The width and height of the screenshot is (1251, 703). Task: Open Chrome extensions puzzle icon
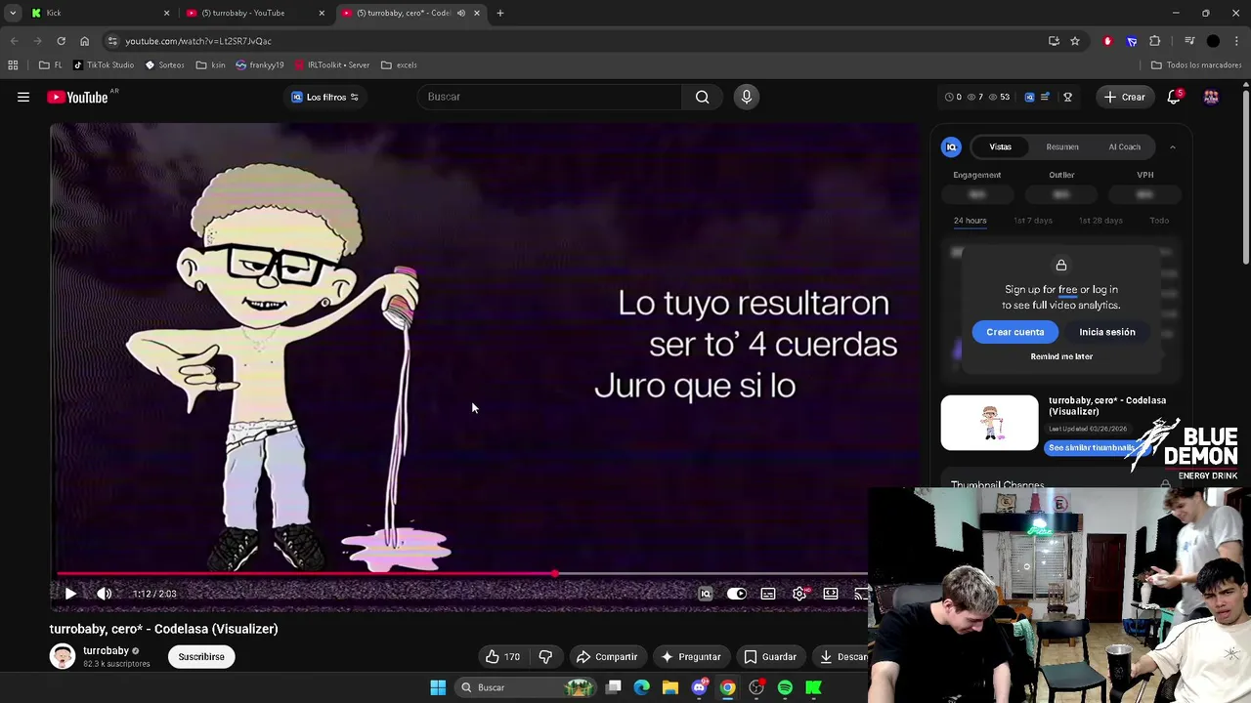[1155, 41]
